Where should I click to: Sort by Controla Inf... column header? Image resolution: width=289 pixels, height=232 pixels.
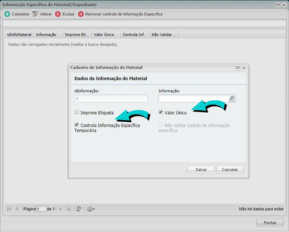point(135,35)
